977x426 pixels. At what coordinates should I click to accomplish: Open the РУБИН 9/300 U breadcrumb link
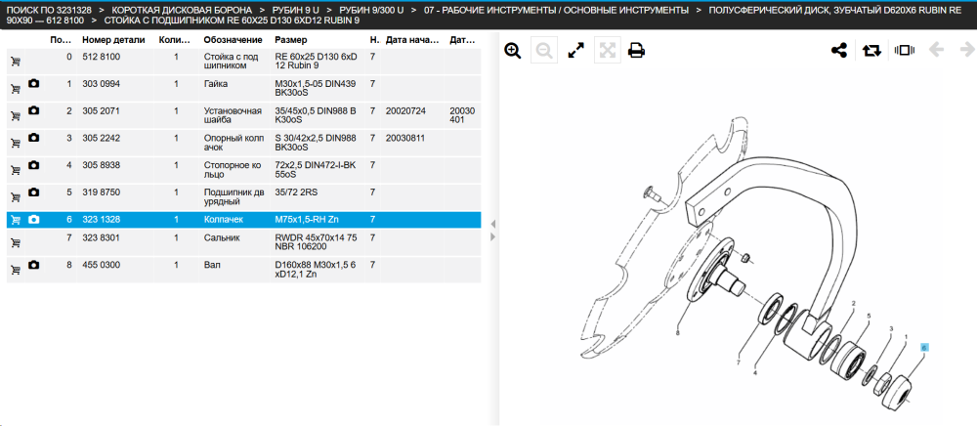pos(371,10)
